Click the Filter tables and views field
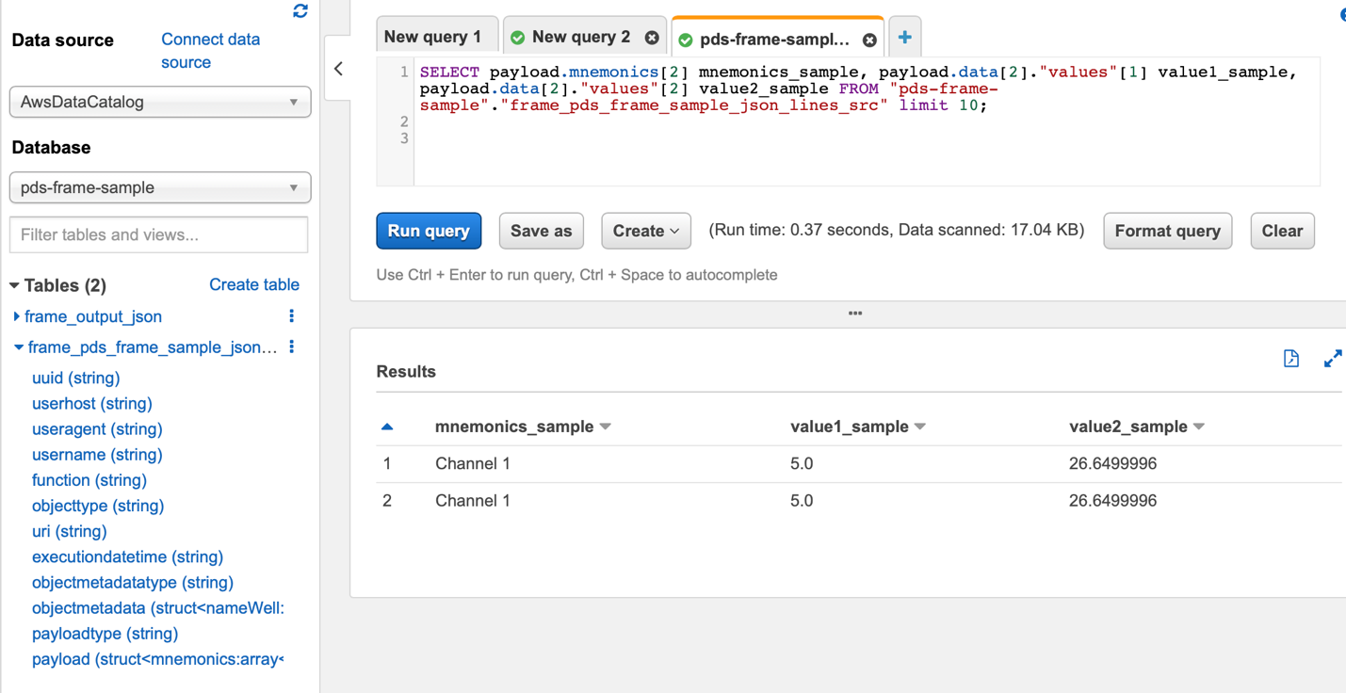Viewport: 1346px width, 693px height. tap(158, 234)
